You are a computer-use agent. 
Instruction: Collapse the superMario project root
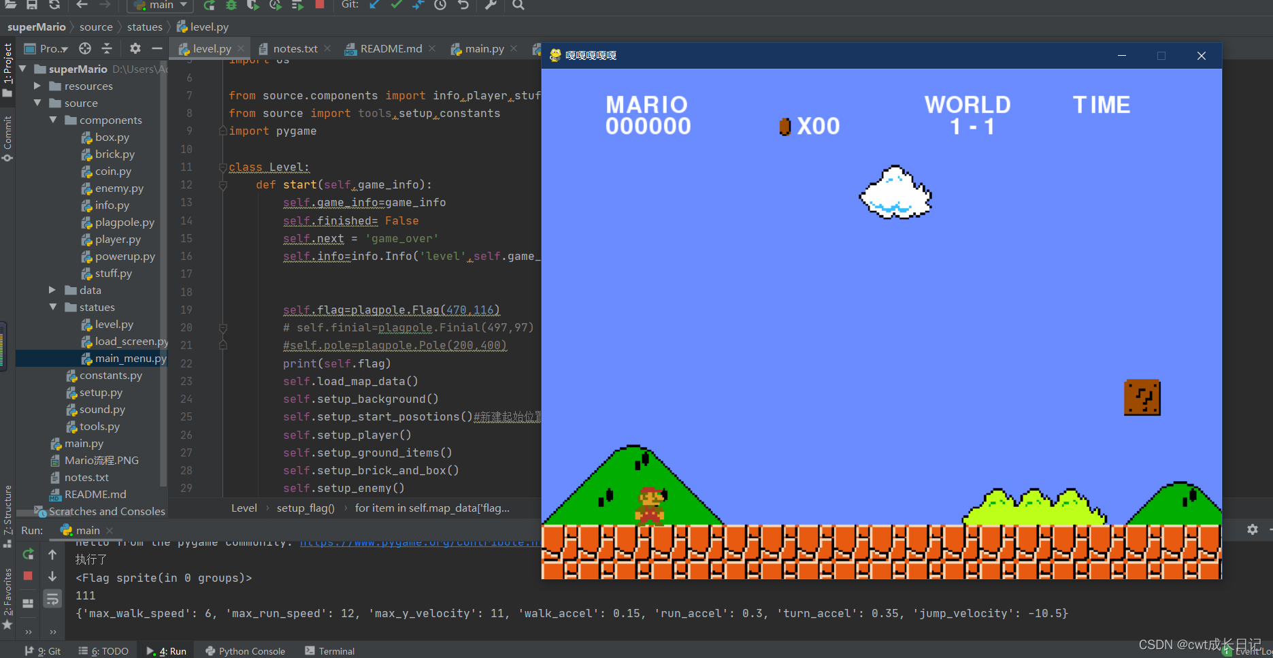tap(23, 69)
